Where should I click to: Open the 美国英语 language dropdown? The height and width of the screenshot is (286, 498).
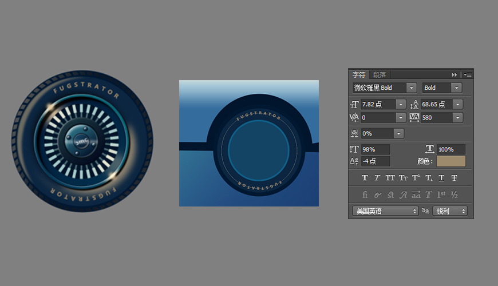pyautogui.click(x=385, y=210)
